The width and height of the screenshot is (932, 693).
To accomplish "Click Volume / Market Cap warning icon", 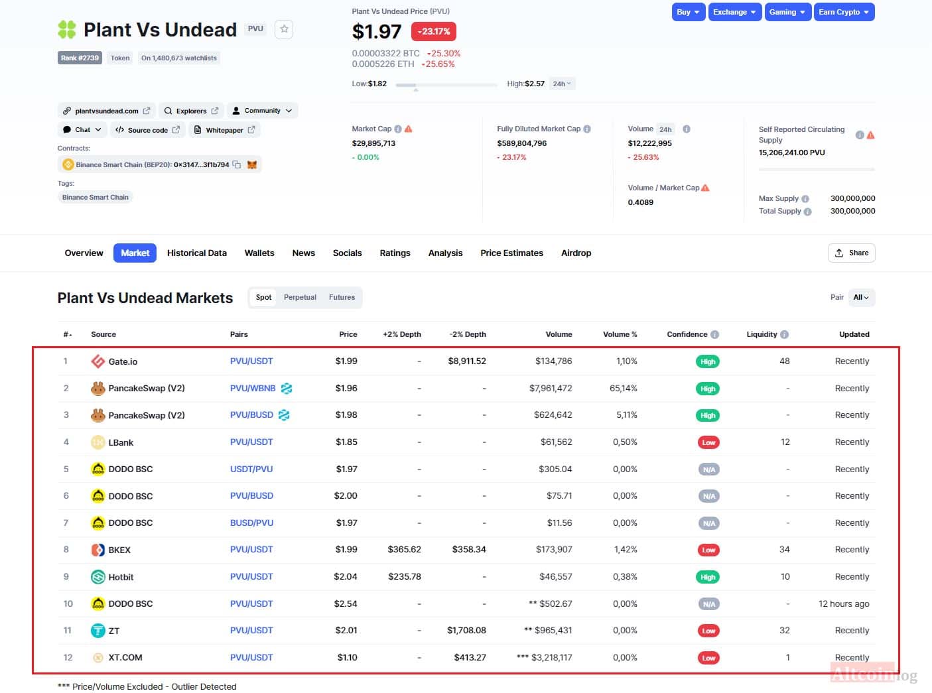I will point(705,188).
